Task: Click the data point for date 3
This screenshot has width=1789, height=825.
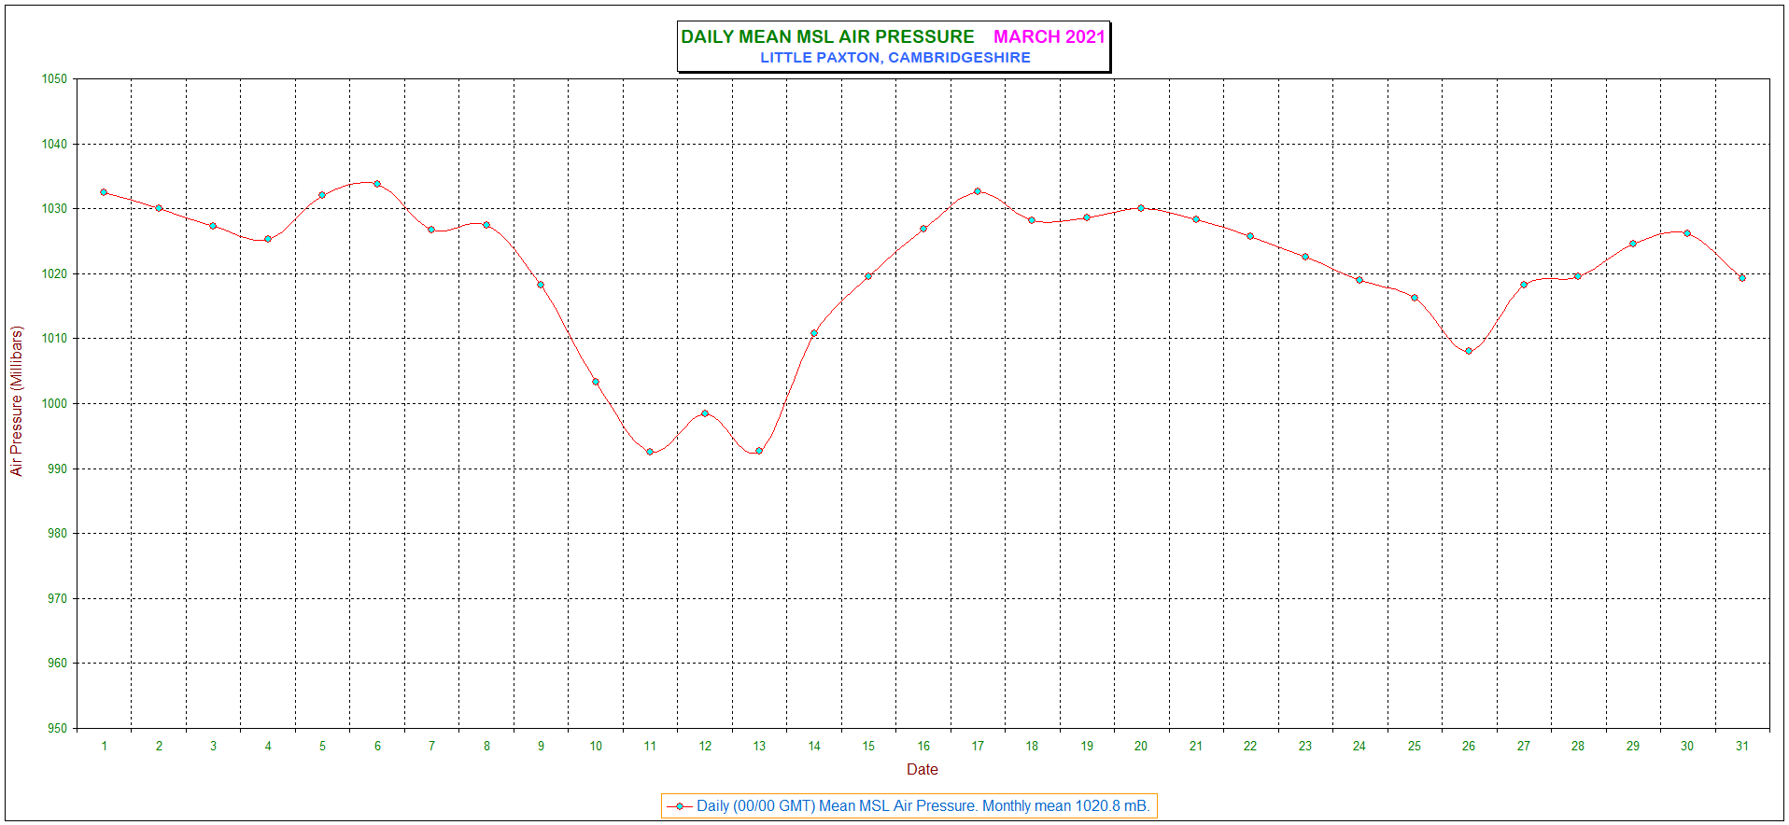Action: pos(213,226)
